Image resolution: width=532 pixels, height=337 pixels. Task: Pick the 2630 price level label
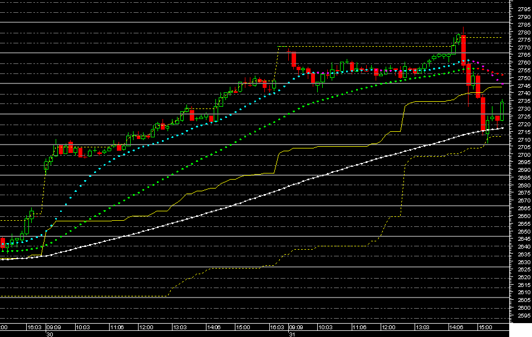(524, 262)
